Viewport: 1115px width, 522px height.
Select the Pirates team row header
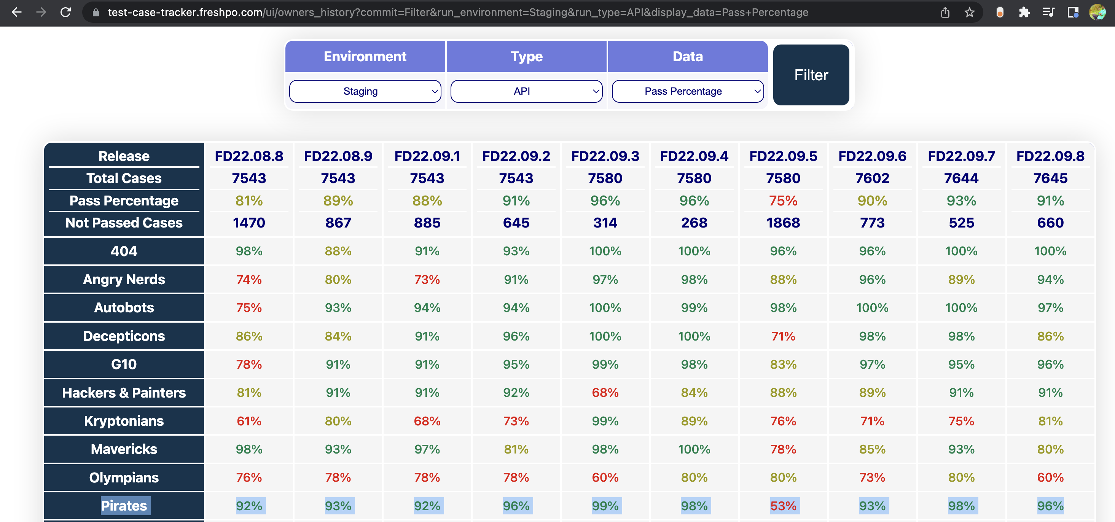124,506
